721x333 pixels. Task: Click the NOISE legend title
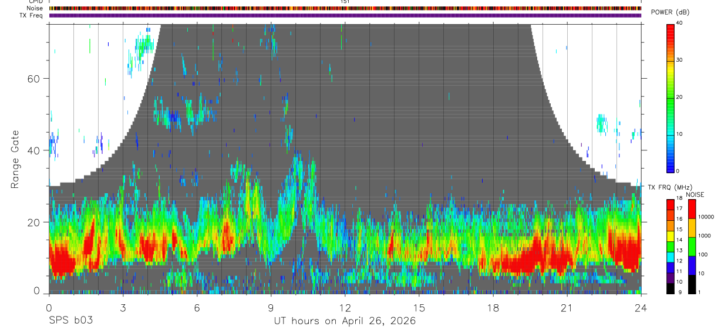[x=696, y=194]
